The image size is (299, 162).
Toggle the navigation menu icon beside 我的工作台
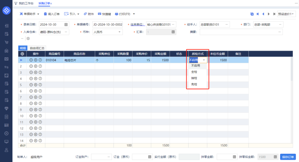pos(16,3)
